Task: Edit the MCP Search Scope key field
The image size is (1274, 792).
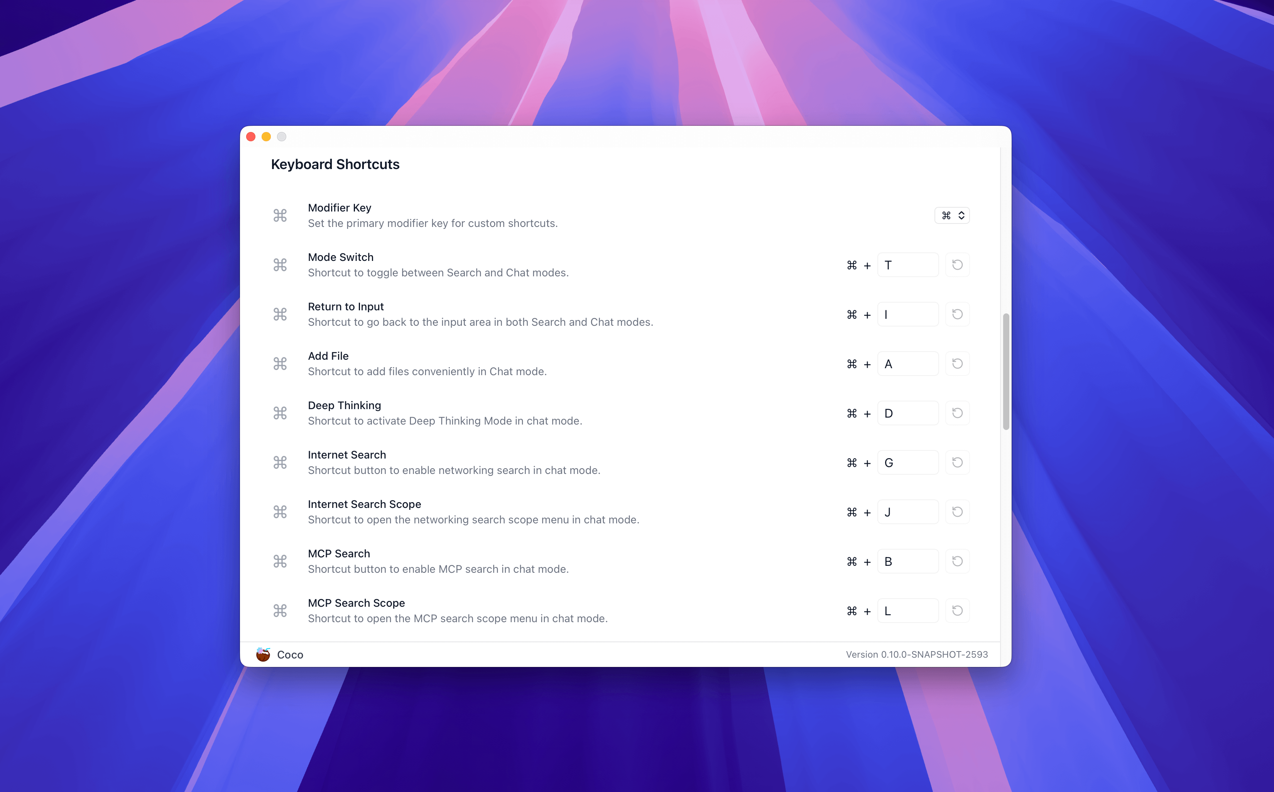Action: [908, 611]
